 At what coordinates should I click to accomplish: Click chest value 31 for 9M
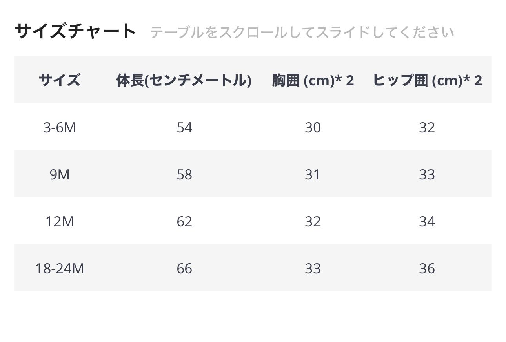click(313, 174)
